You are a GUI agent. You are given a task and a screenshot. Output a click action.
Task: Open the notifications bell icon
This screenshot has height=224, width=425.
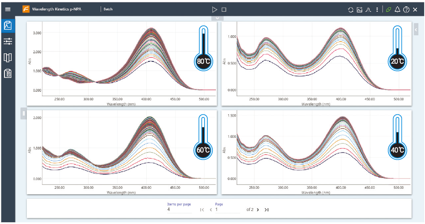(x=397, y=9)
